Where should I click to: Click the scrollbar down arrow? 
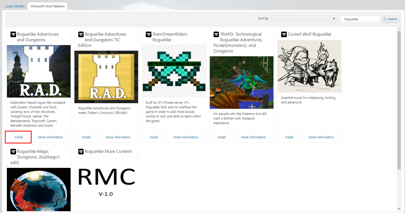point(399,209)
